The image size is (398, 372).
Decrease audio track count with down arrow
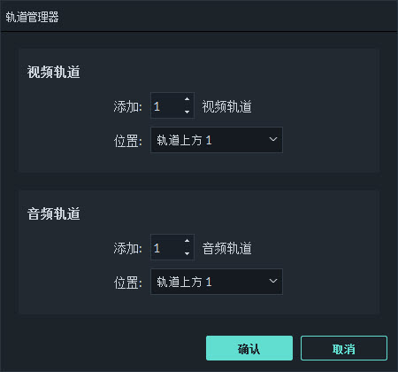(x=187, y=253)
